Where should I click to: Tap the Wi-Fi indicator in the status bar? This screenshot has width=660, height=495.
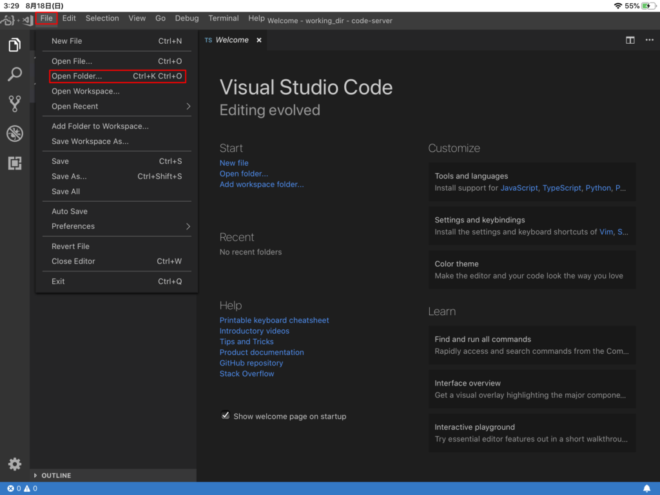tap(617, 6)
